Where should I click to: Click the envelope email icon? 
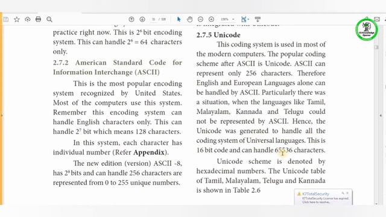click(377, 19)
